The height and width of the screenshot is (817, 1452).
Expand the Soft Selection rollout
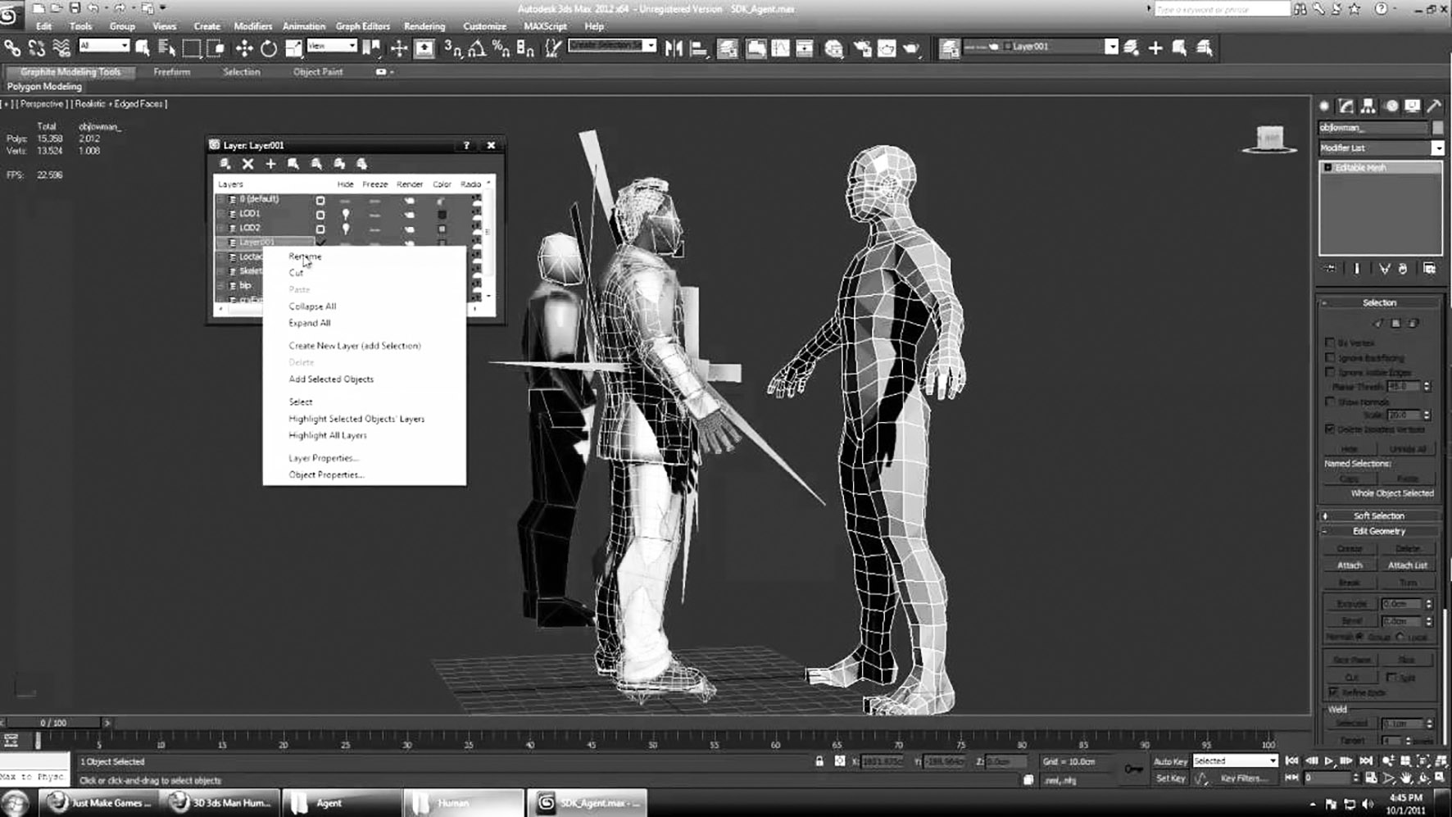tap(1378, 515)
